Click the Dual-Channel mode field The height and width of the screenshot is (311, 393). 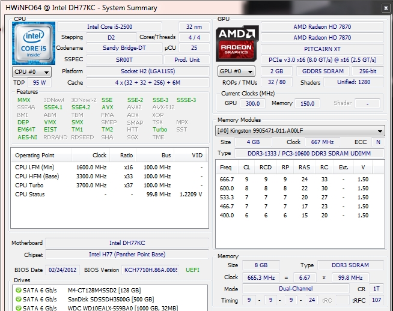(296, 289)
